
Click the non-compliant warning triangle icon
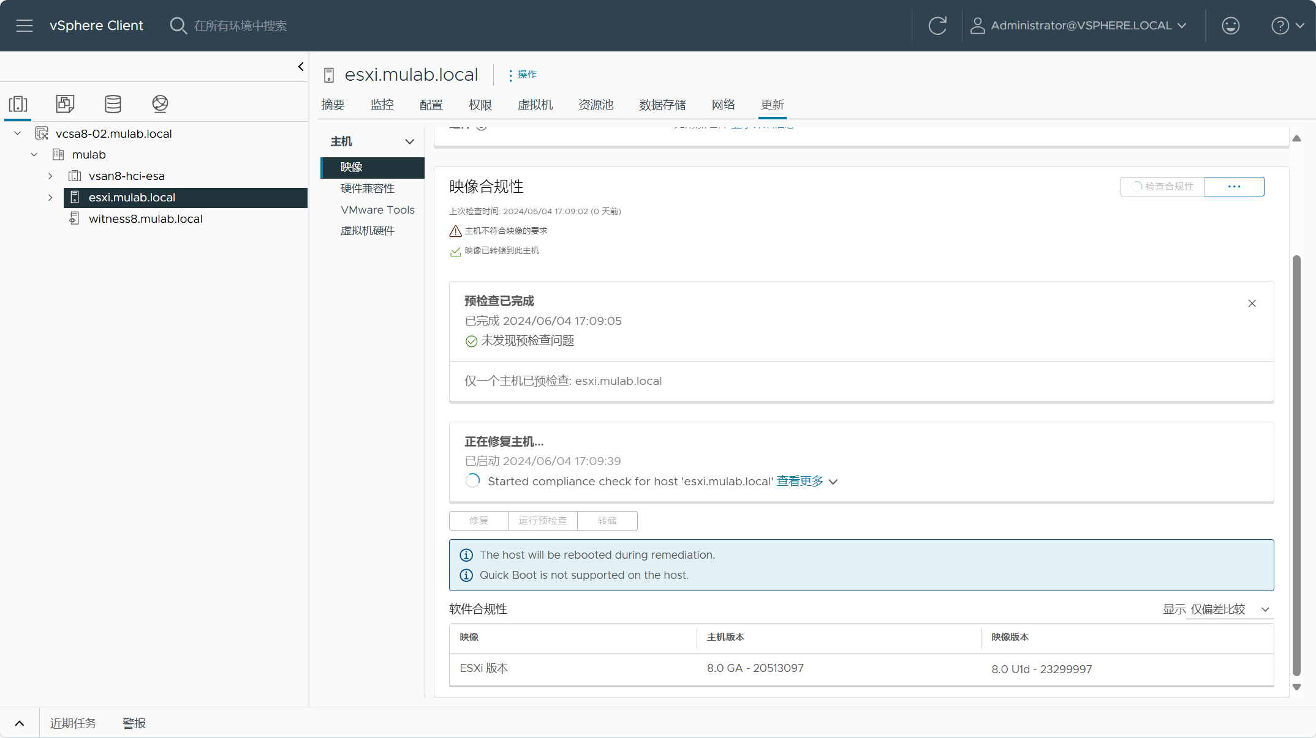pos(455,231)
